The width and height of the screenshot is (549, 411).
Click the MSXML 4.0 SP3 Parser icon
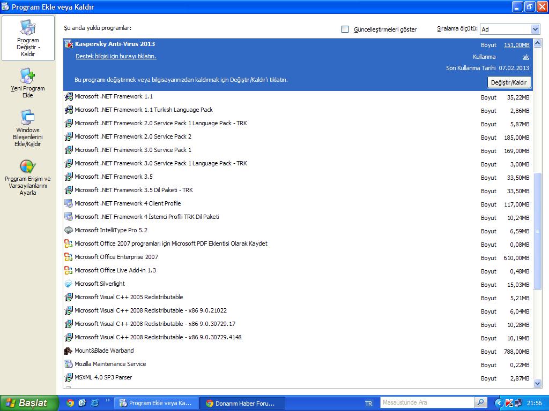69,377
